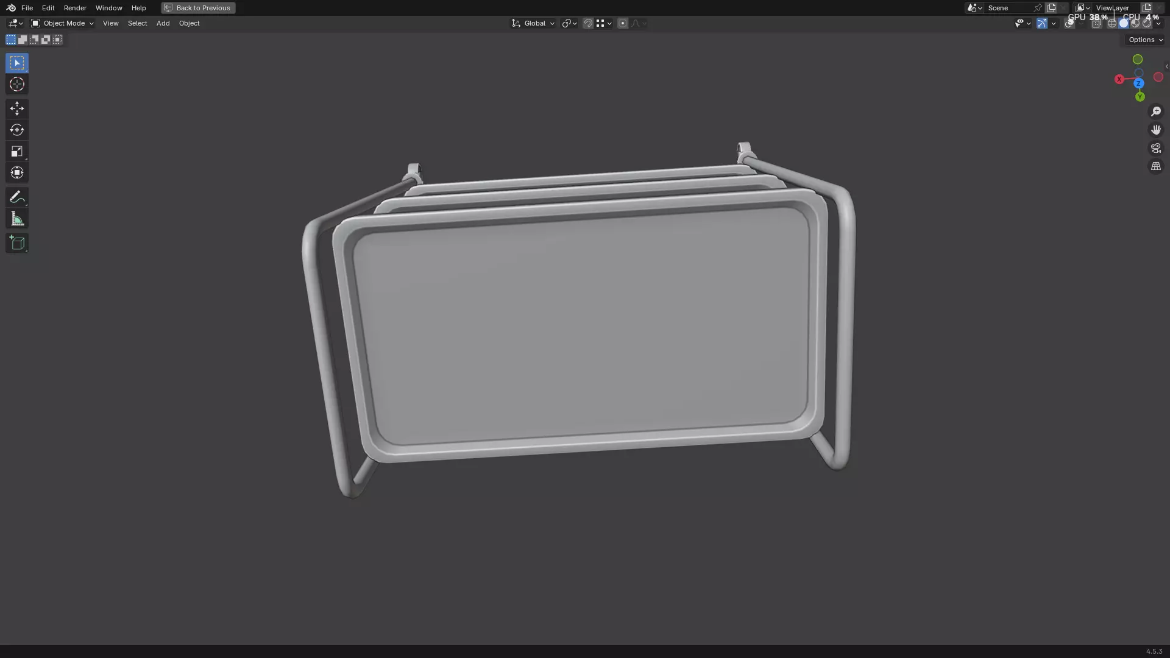This screenshot has width=1170, height=658.
Task: Open the Edit menu
Action: click(x=48, y=8)
